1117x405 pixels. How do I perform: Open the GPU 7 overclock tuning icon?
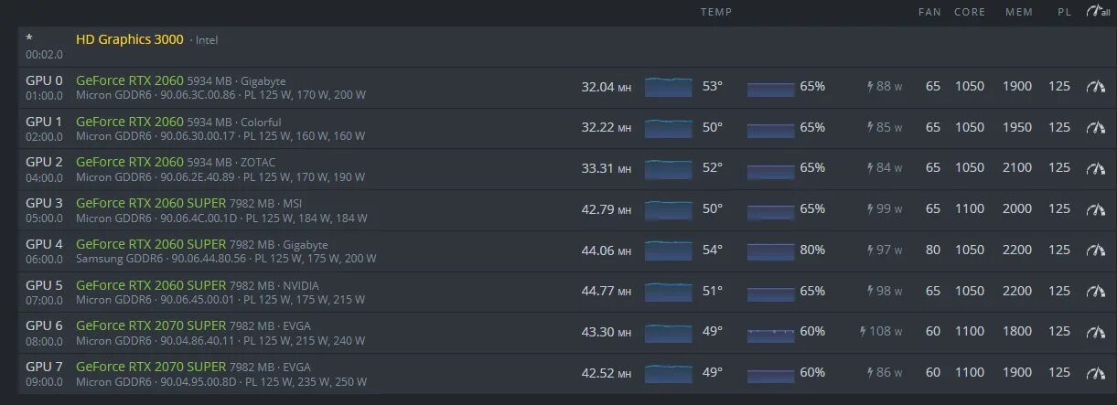click(x=1095, y=373)
